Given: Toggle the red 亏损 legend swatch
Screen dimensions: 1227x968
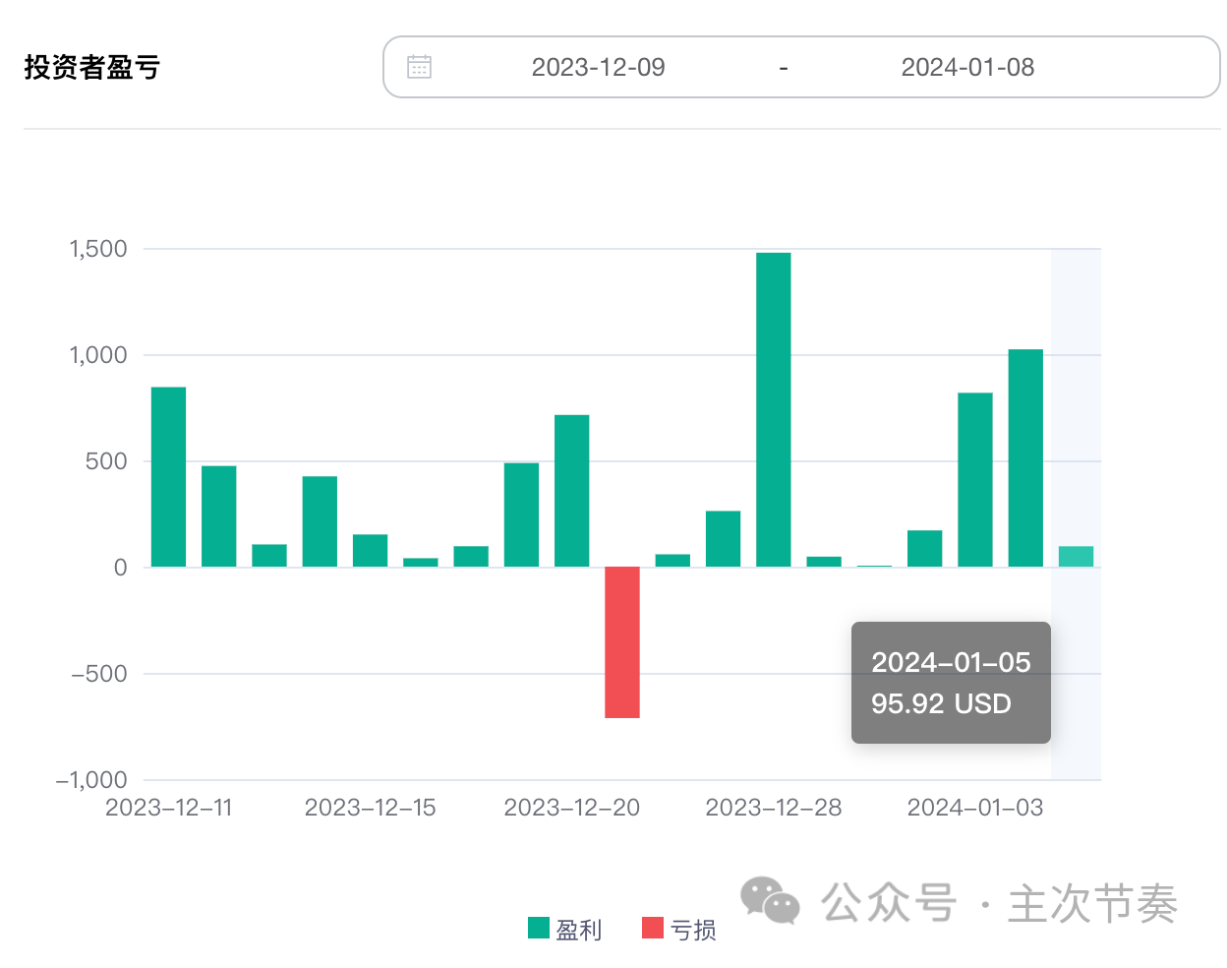Looking at the screenshot, I should point(653,928).
